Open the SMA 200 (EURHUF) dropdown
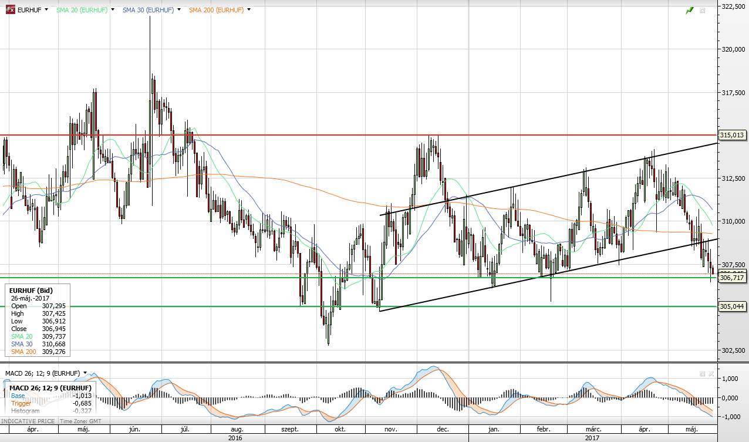The height and width of the screenshot is (442, 749). [x=249, y=10]
